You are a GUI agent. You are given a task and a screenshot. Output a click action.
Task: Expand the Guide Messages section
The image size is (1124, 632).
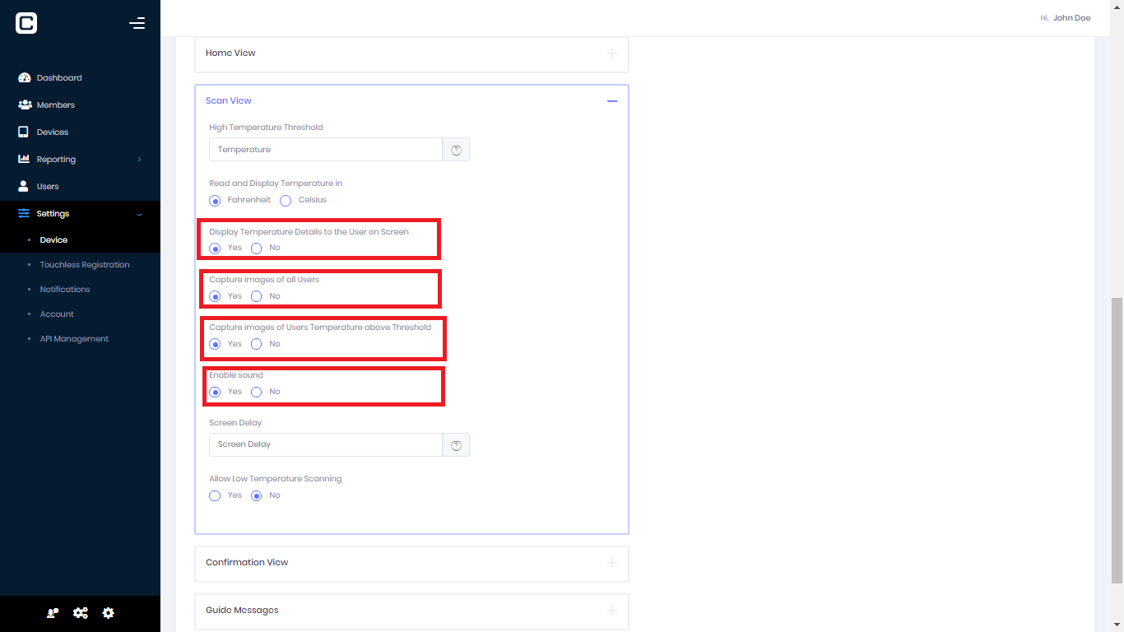coord(612,611)
